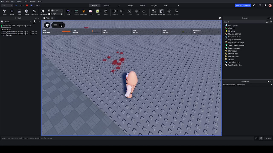Activate the Move tool
This screenshot has height=153, width=273.
12,12
